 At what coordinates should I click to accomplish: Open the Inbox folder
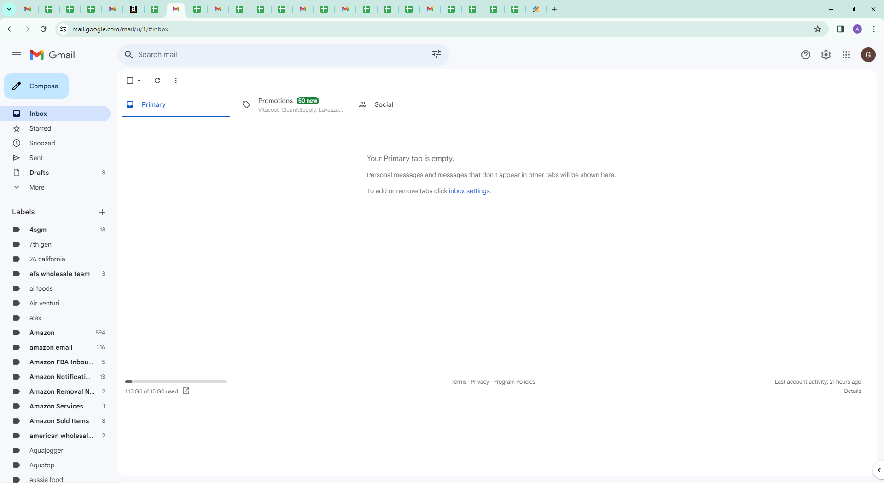click(x=55, y=114)
